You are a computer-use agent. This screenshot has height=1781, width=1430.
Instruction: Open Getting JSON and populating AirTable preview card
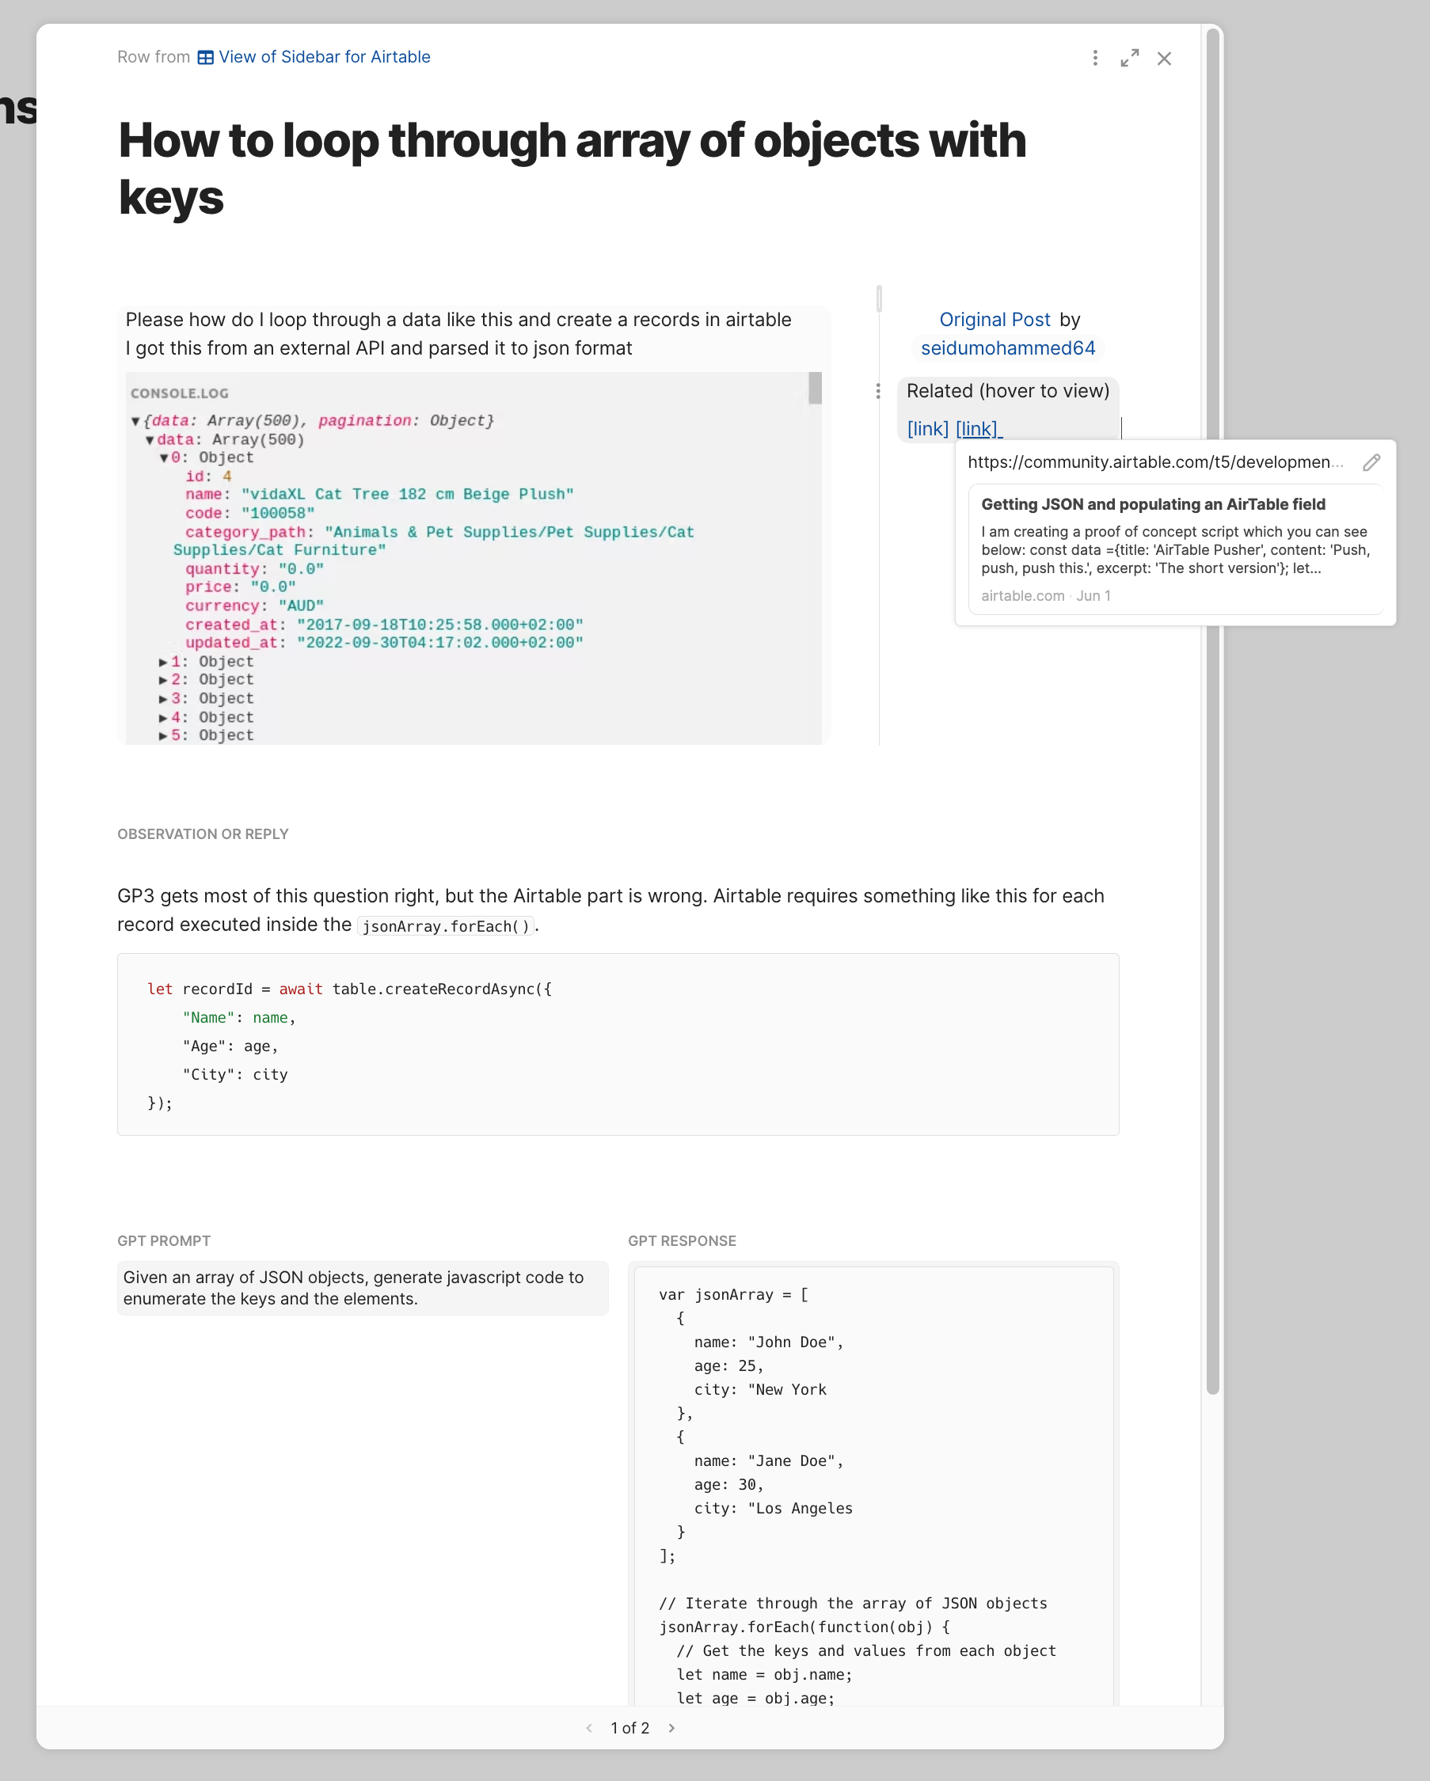pos(1175,550)
